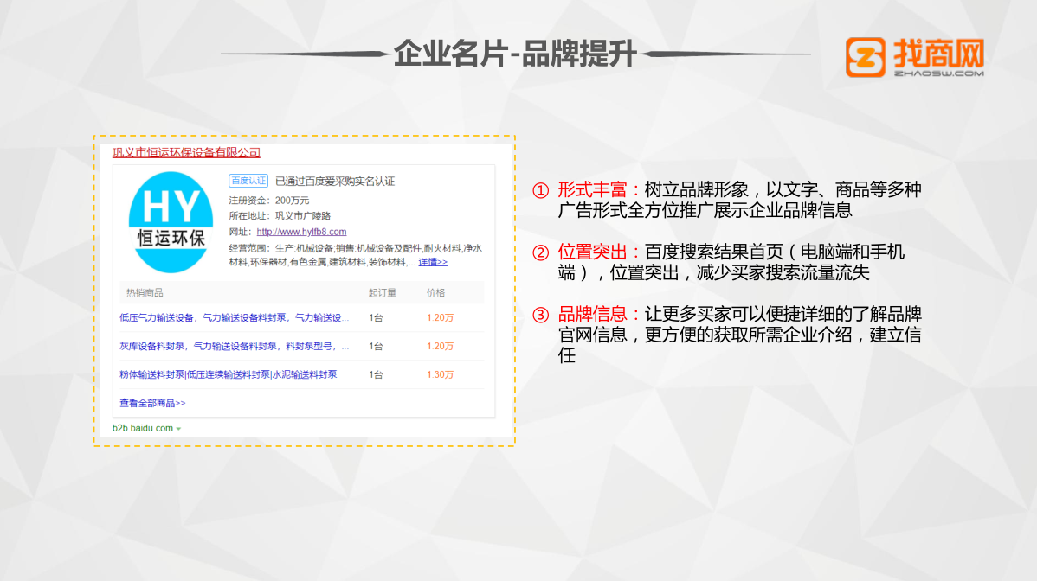This screenshot has width=1037, height=581.
Task: Open the 巩义市恒运环保设备有限公司 title link
Action: pyautogui.click(x=186, y=153)
